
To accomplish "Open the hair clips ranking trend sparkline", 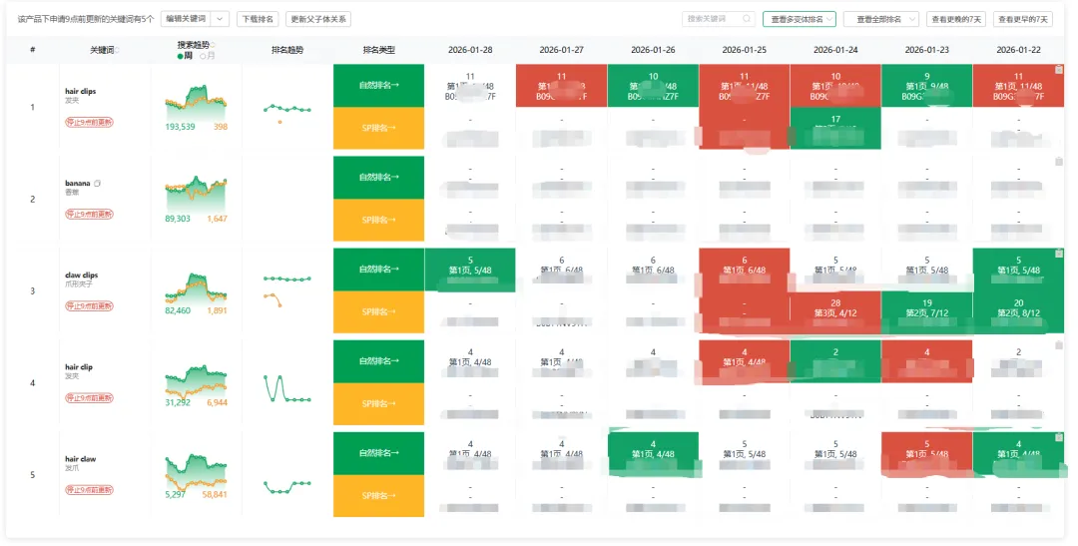I will pyautogui.click(x=287, y=112).
